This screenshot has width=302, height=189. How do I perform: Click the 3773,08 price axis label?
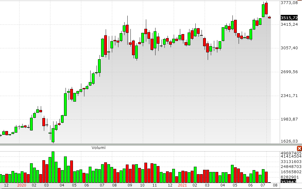coord(289,3)
